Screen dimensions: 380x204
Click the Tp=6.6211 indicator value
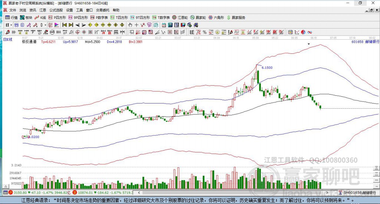coord(48,42)
